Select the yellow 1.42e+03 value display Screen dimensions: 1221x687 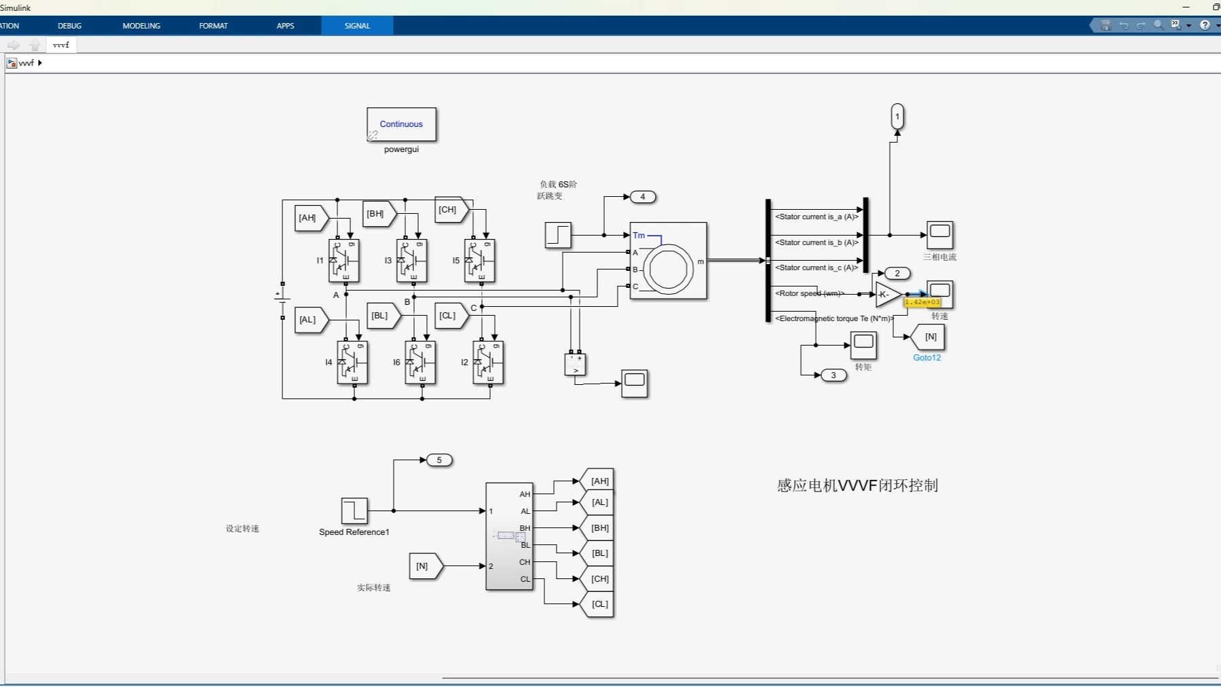[x=923, y=301]
